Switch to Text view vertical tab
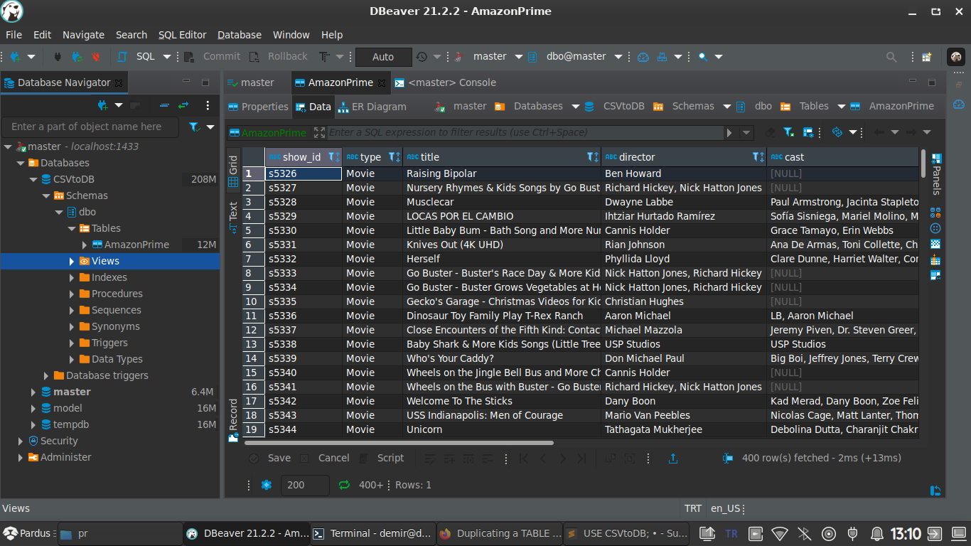Screen dimensions: 971x546 [x=233, y=218]
